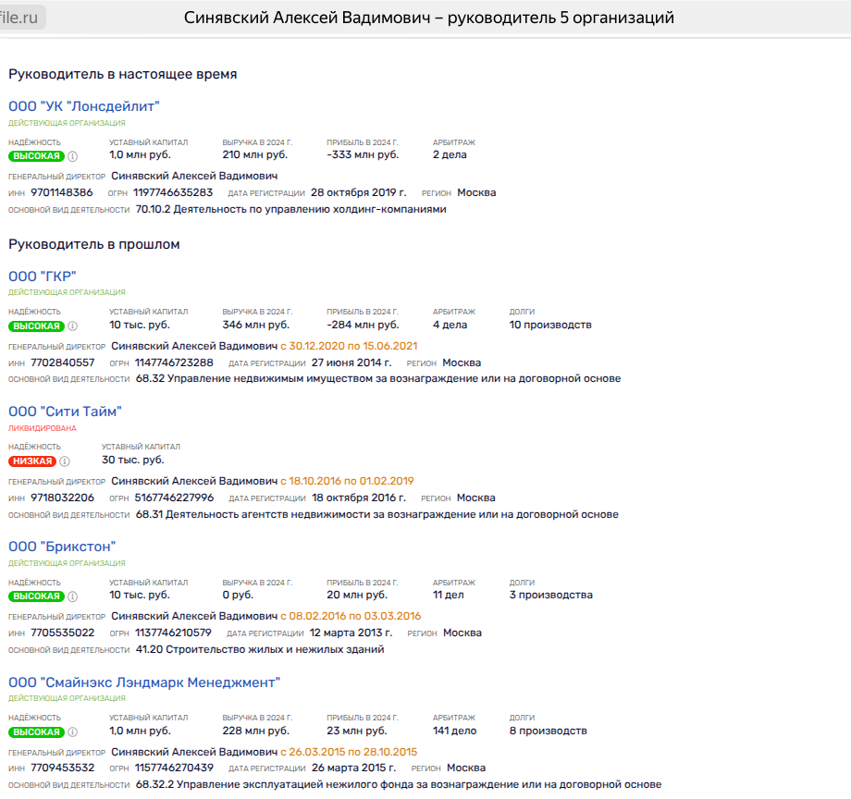
Task: Click the green ВЫСОКАЯ badge for УК Лонсдейлит
Action: pos(36,156)
